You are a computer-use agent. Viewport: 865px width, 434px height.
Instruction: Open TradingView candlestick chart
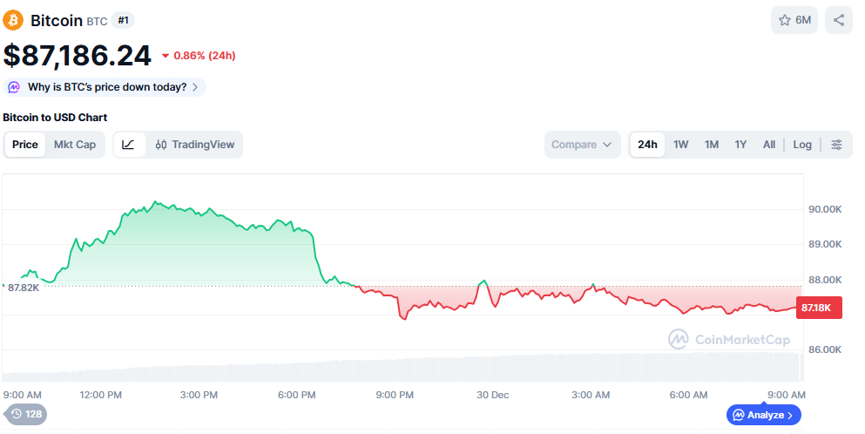[195, 145]
